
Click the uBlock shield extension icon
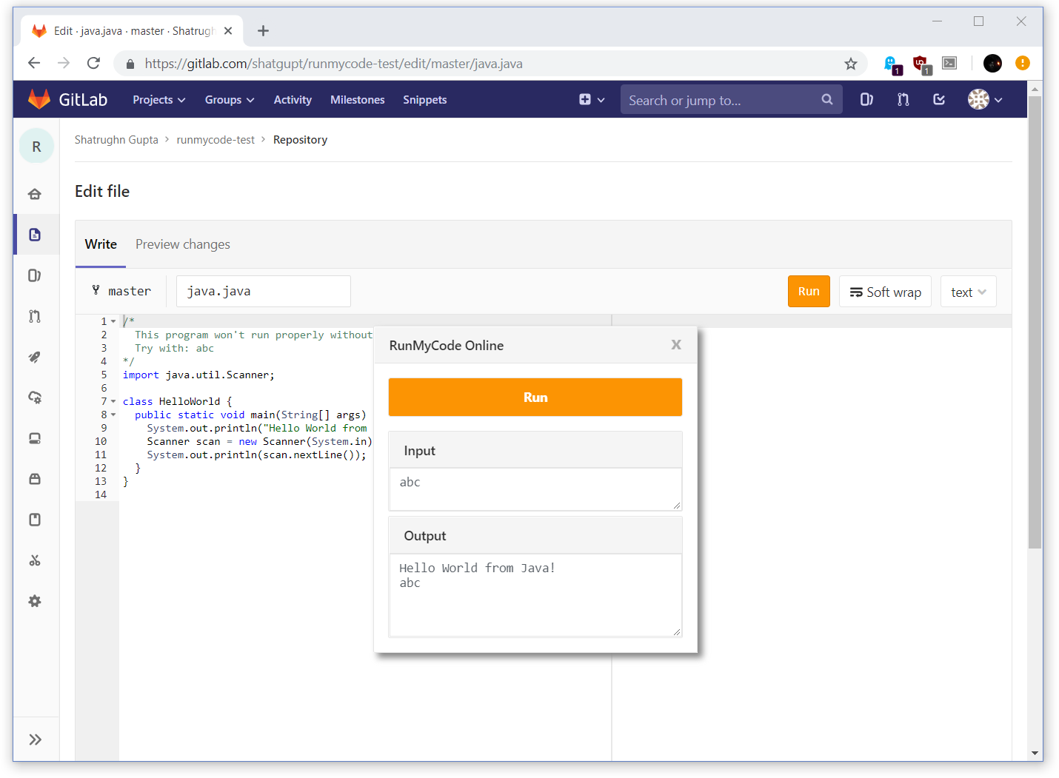pyautogui.click(x=922, y=64)
